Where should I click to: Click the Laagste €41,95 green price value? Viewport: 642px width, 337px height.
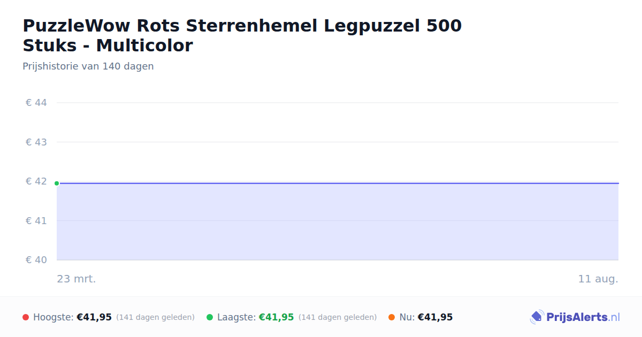point(277,317)
